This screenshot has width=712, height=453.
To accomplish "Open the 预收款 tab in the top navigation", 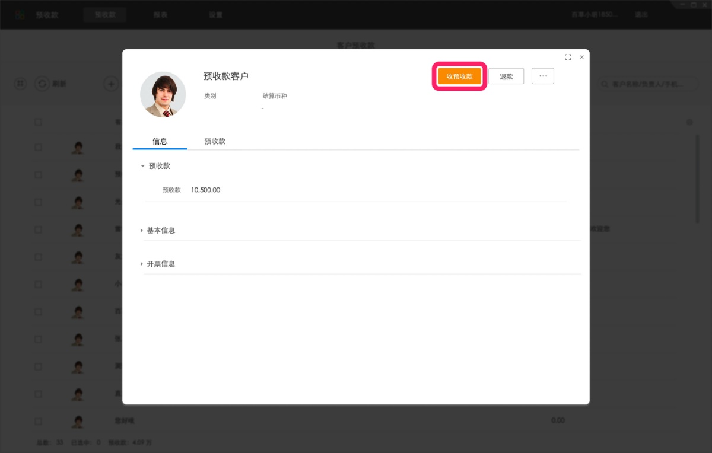I will pyautogui.click(x=105, y=15).
